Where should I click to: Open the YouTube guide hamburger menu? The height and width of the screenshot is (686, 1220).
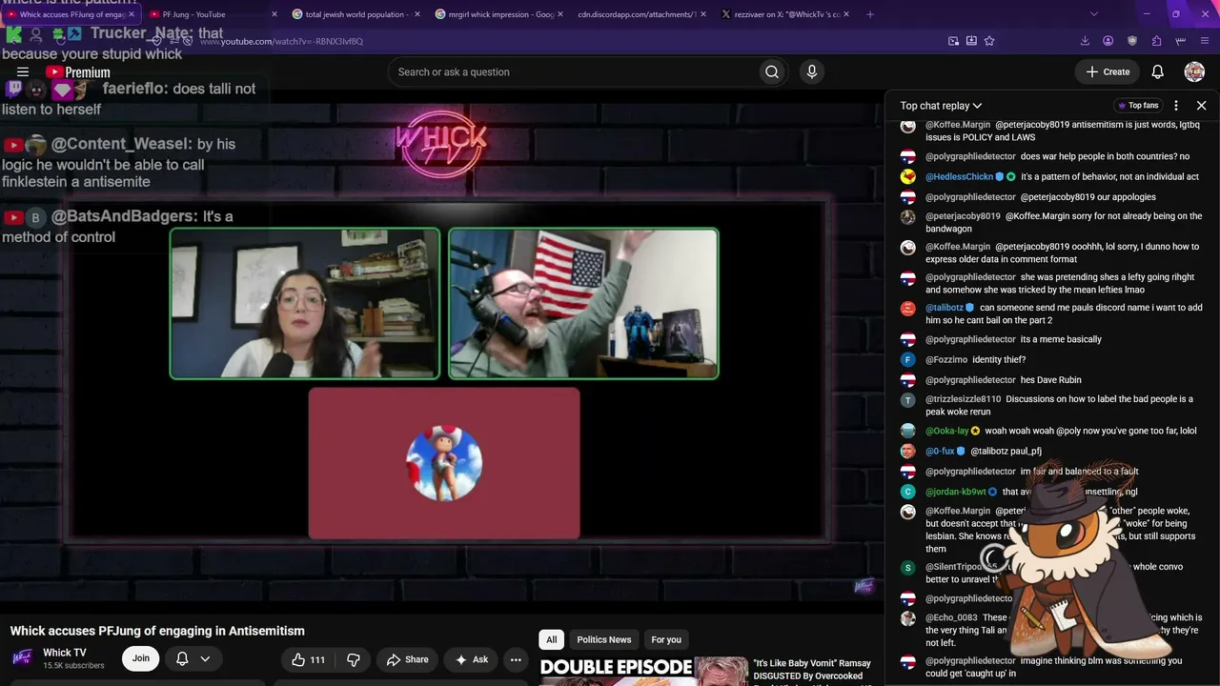(x=23, y=71)
